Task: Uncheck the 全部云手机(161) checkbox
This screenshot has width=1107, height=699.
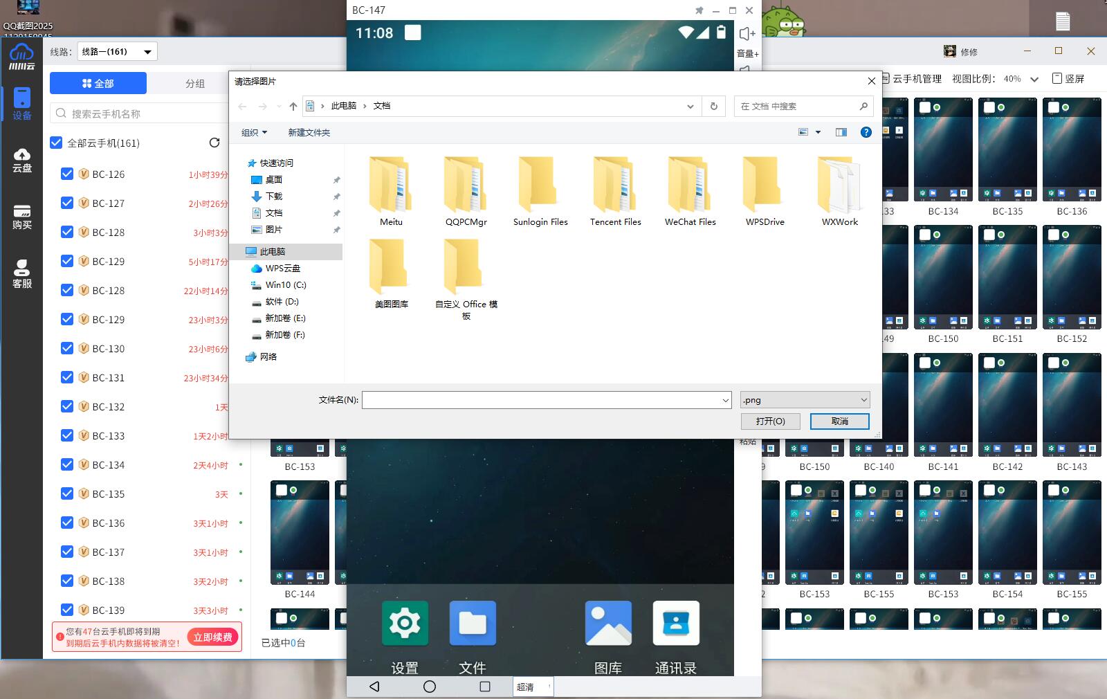Action: point(57,143)
